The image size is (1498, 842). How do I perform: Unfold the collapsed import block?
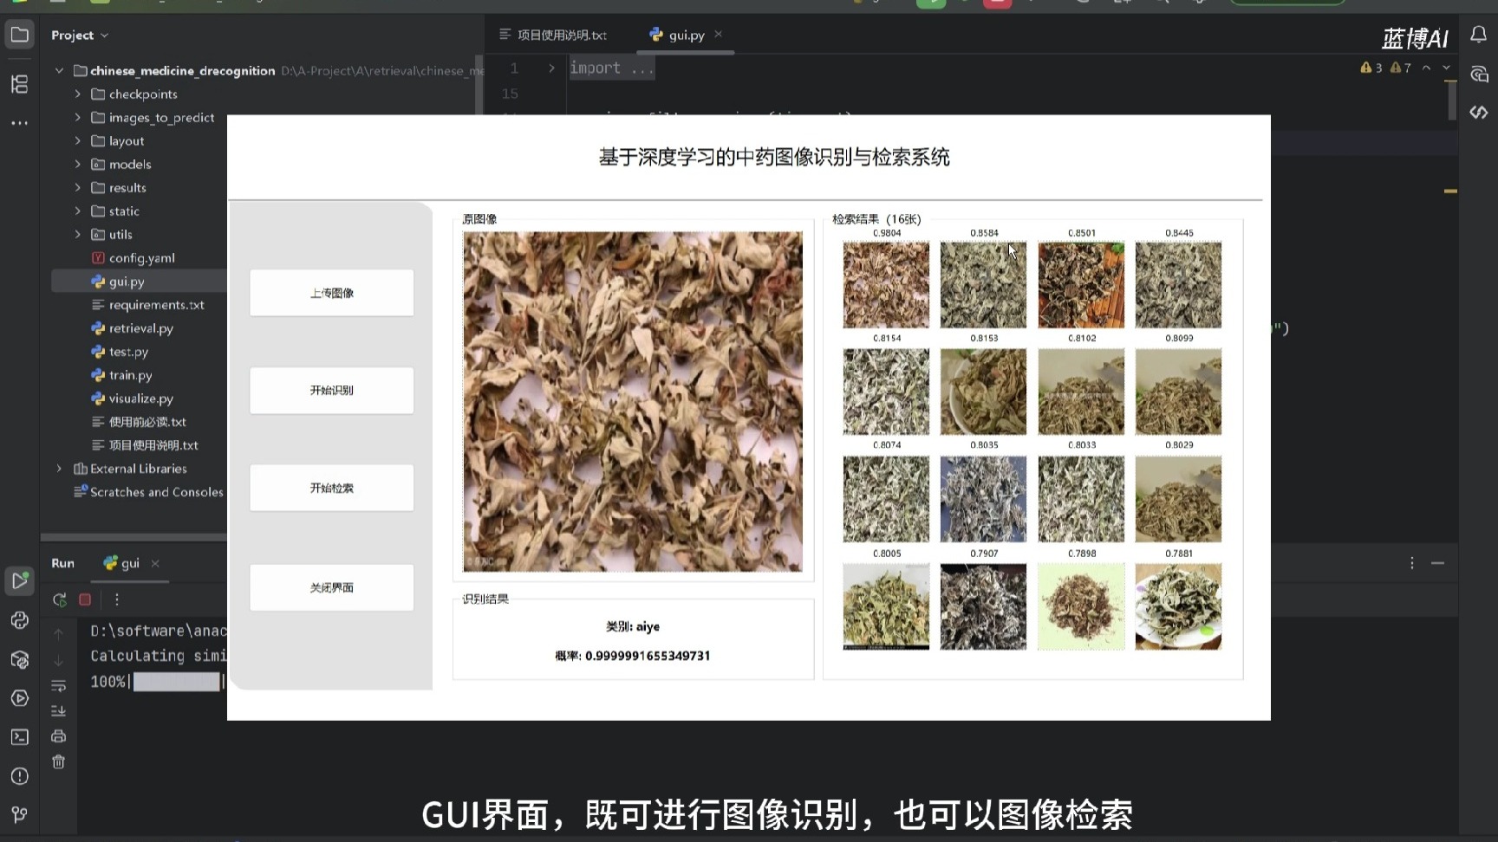point(551,68)
